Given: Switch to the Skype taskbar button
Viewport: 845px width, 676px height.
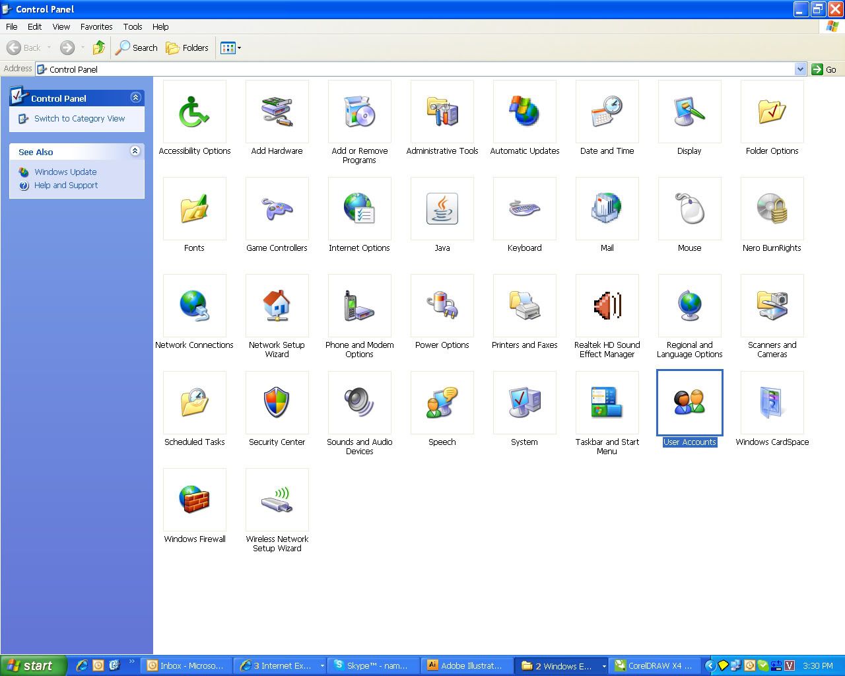Looking at the screenshot, I should pyautogui.click(x=374, y=666).
